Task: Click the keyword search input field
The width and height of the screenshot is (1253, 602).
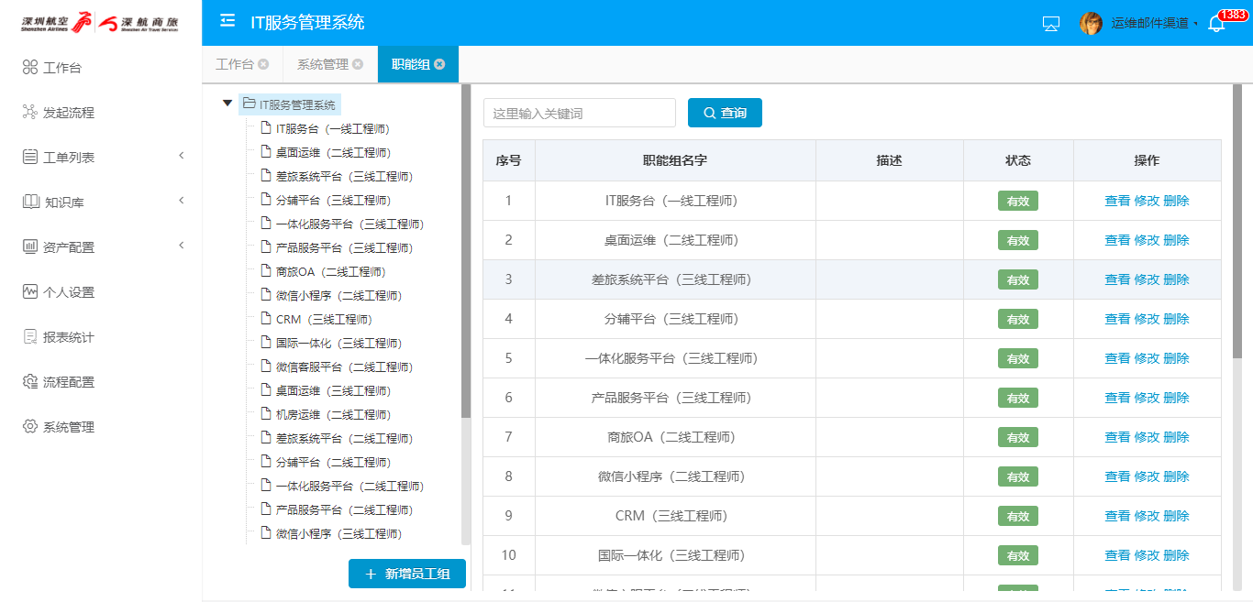Action: [579, 113]
